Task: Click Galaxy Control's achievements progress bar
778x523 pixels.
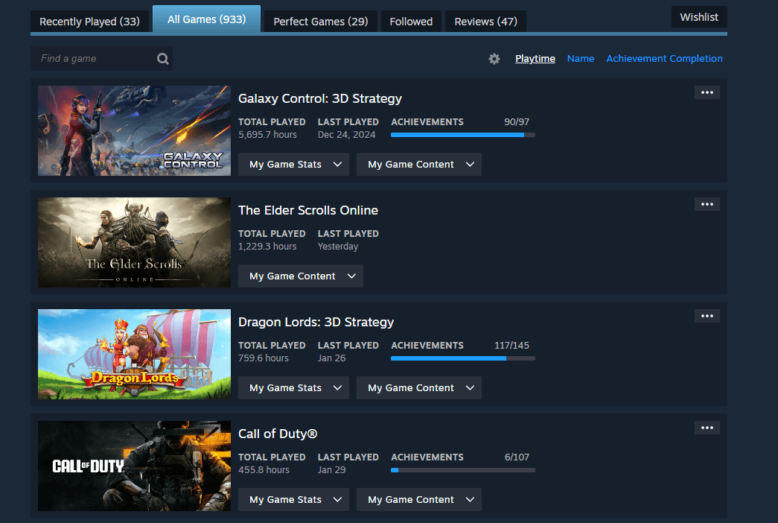Action: [462, 135]
